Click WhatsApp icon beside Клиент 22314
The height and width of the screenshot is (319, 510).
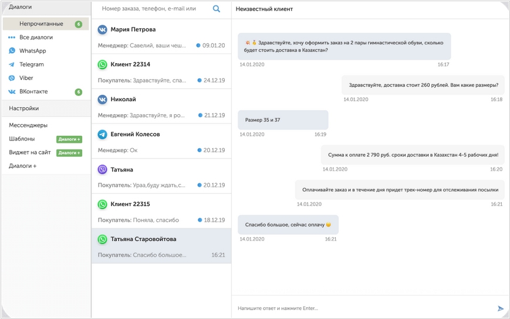click(103, 64)
